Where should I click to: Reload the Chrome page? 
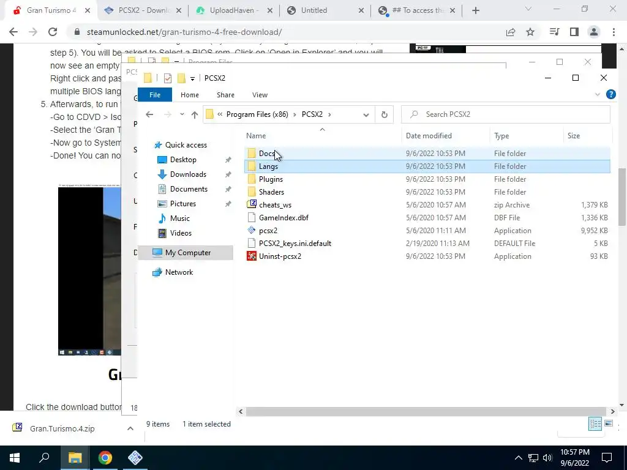(x=53, y=32)
